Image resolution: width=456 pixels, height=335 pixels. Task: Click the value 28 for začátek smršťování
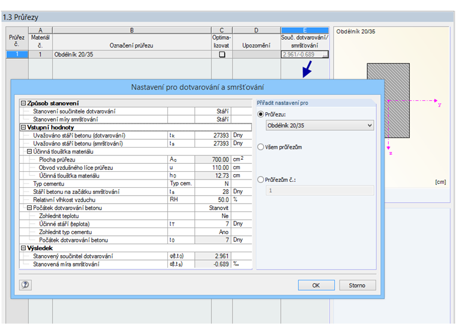213,192
